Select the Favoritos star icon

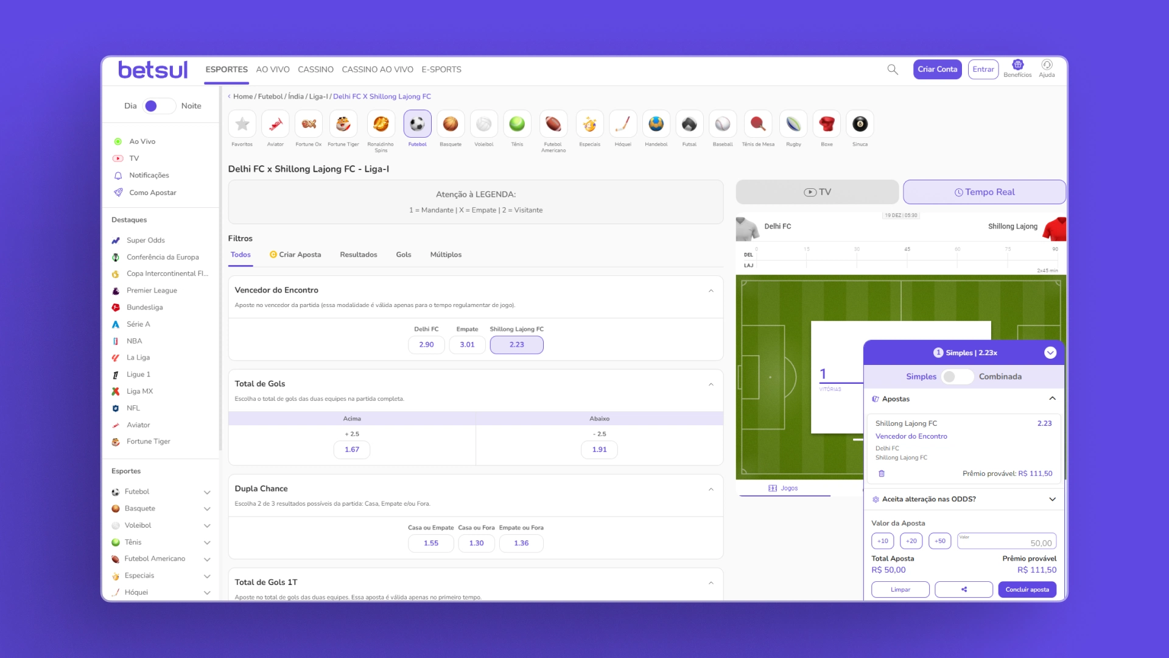242,124
